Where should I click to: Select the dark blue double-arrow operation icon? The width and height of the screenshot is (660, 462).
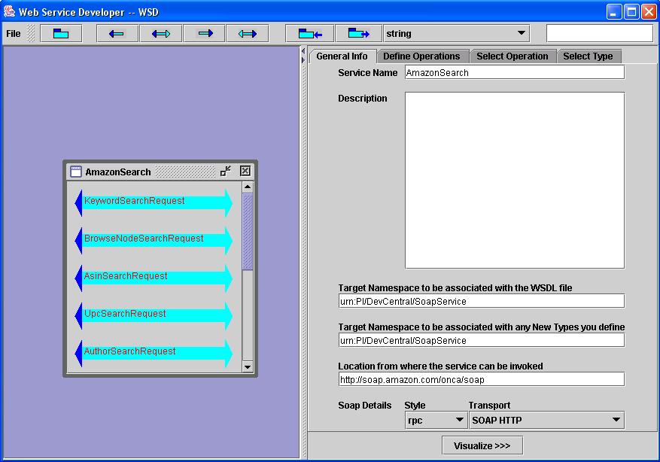pos(161,34)
